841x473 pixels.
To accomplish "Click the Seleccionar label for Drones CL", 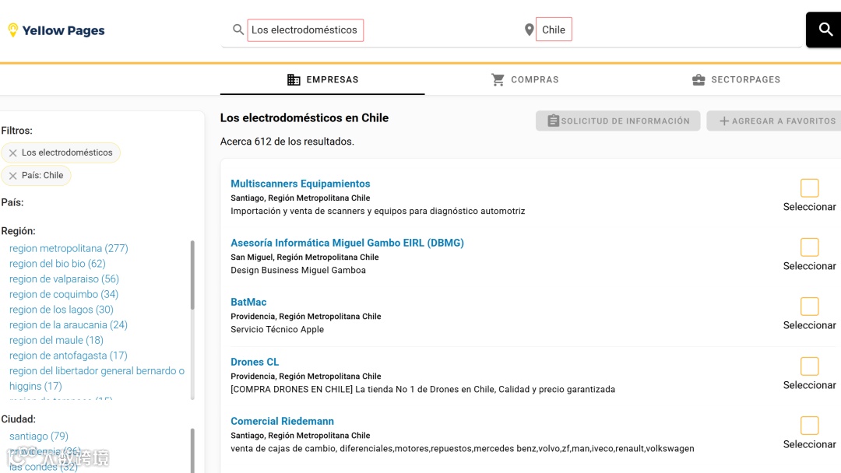I will (x=809, y=385).
